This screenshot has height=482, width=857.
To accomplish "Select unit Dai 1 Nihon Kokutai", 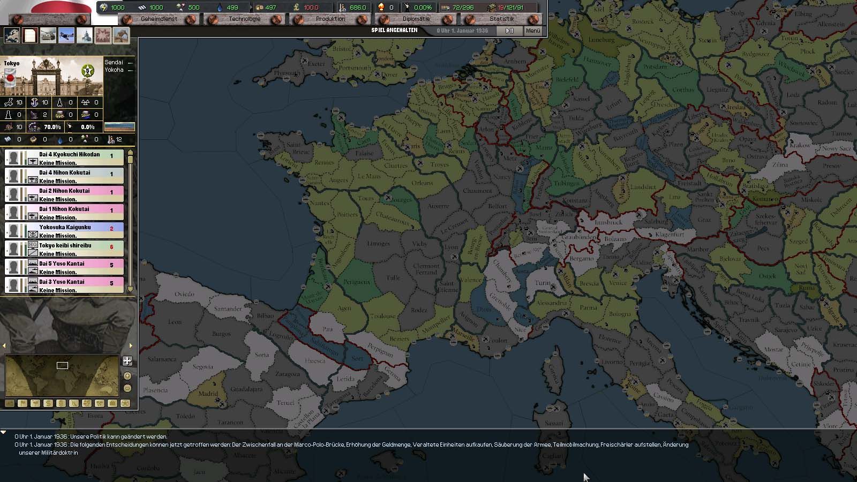I will pos(64,213).
